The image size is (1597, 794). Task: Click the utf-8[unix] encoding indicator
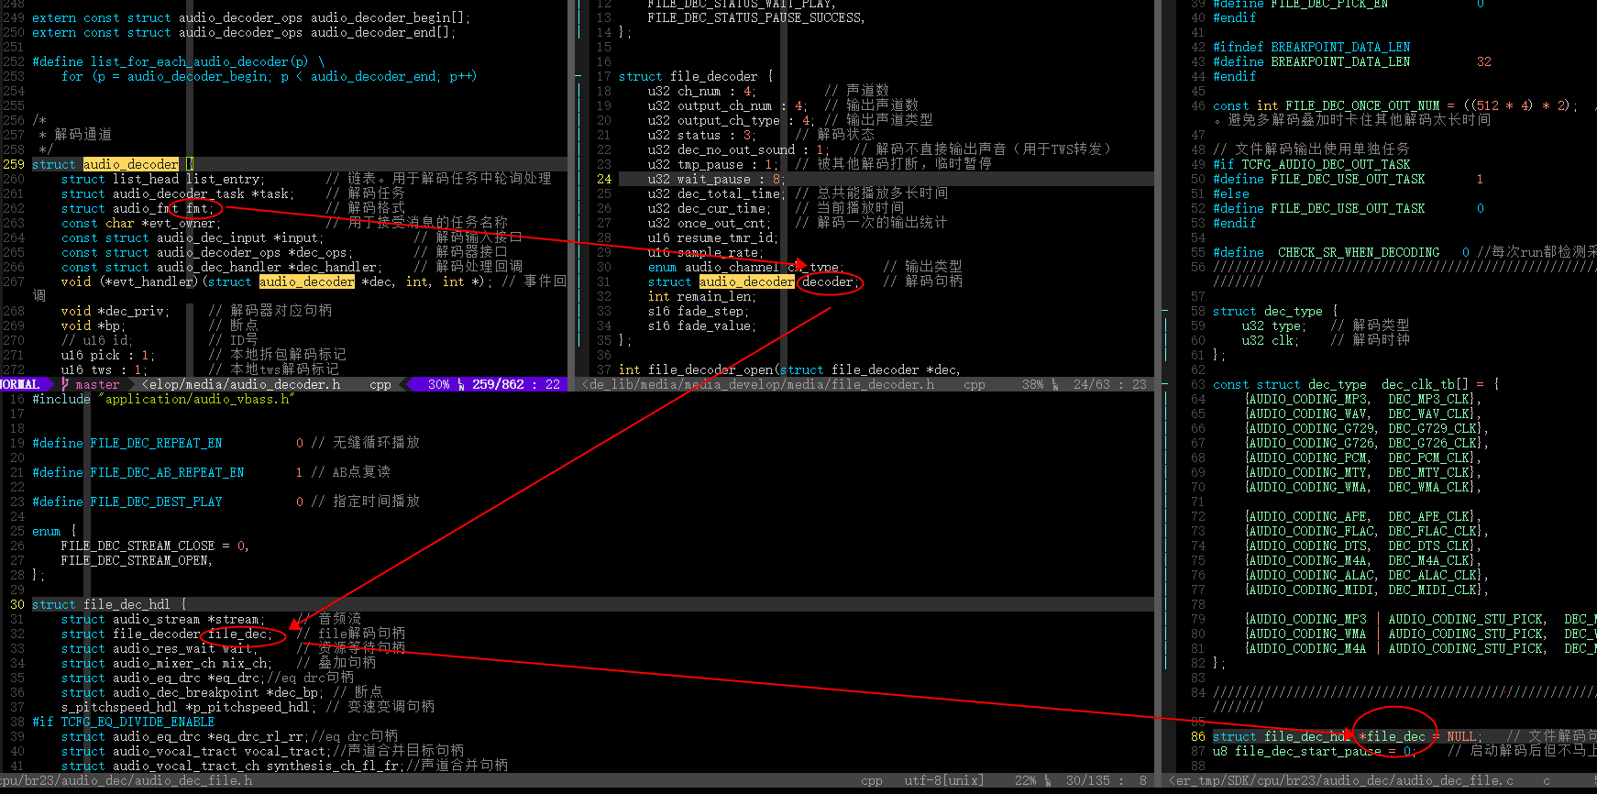coord(944,780)
